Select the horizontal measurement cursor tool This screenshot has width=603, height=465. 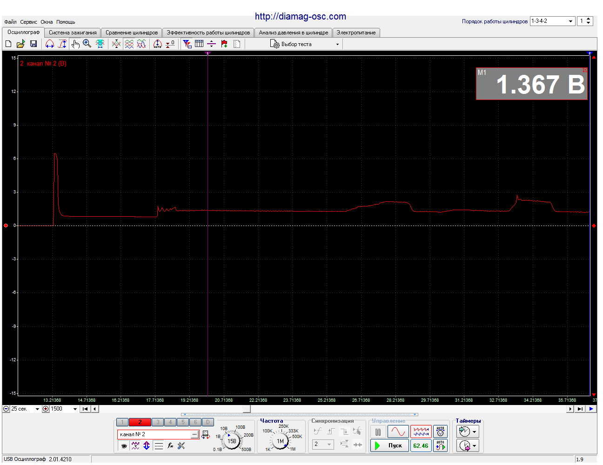[x=50, y=44]
